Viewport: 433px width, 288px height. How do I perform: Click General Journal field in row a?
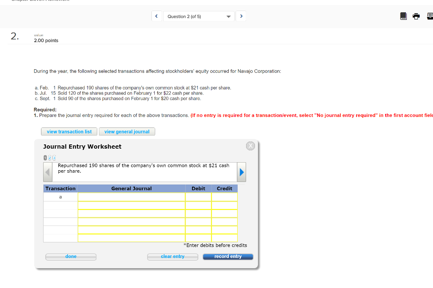pyautogui.click(x=132, y=197)
